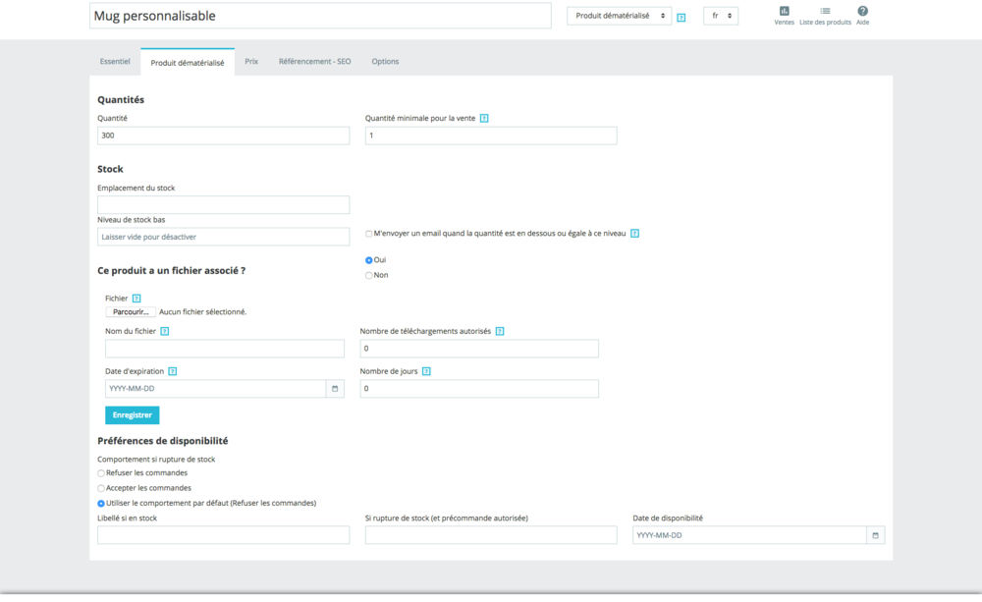Click help icon next to Fichier label
The height and width of the screenshot is (602, 982).
coord(136,299)
